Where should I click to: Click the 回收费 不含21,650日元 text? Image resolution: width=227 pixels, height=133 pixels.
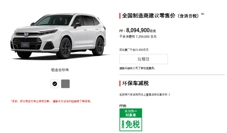(134, 50)
